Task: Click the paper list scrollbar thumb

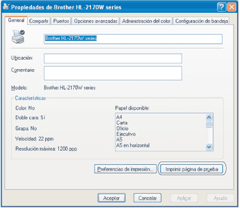Action: click(x=209, y=124)
